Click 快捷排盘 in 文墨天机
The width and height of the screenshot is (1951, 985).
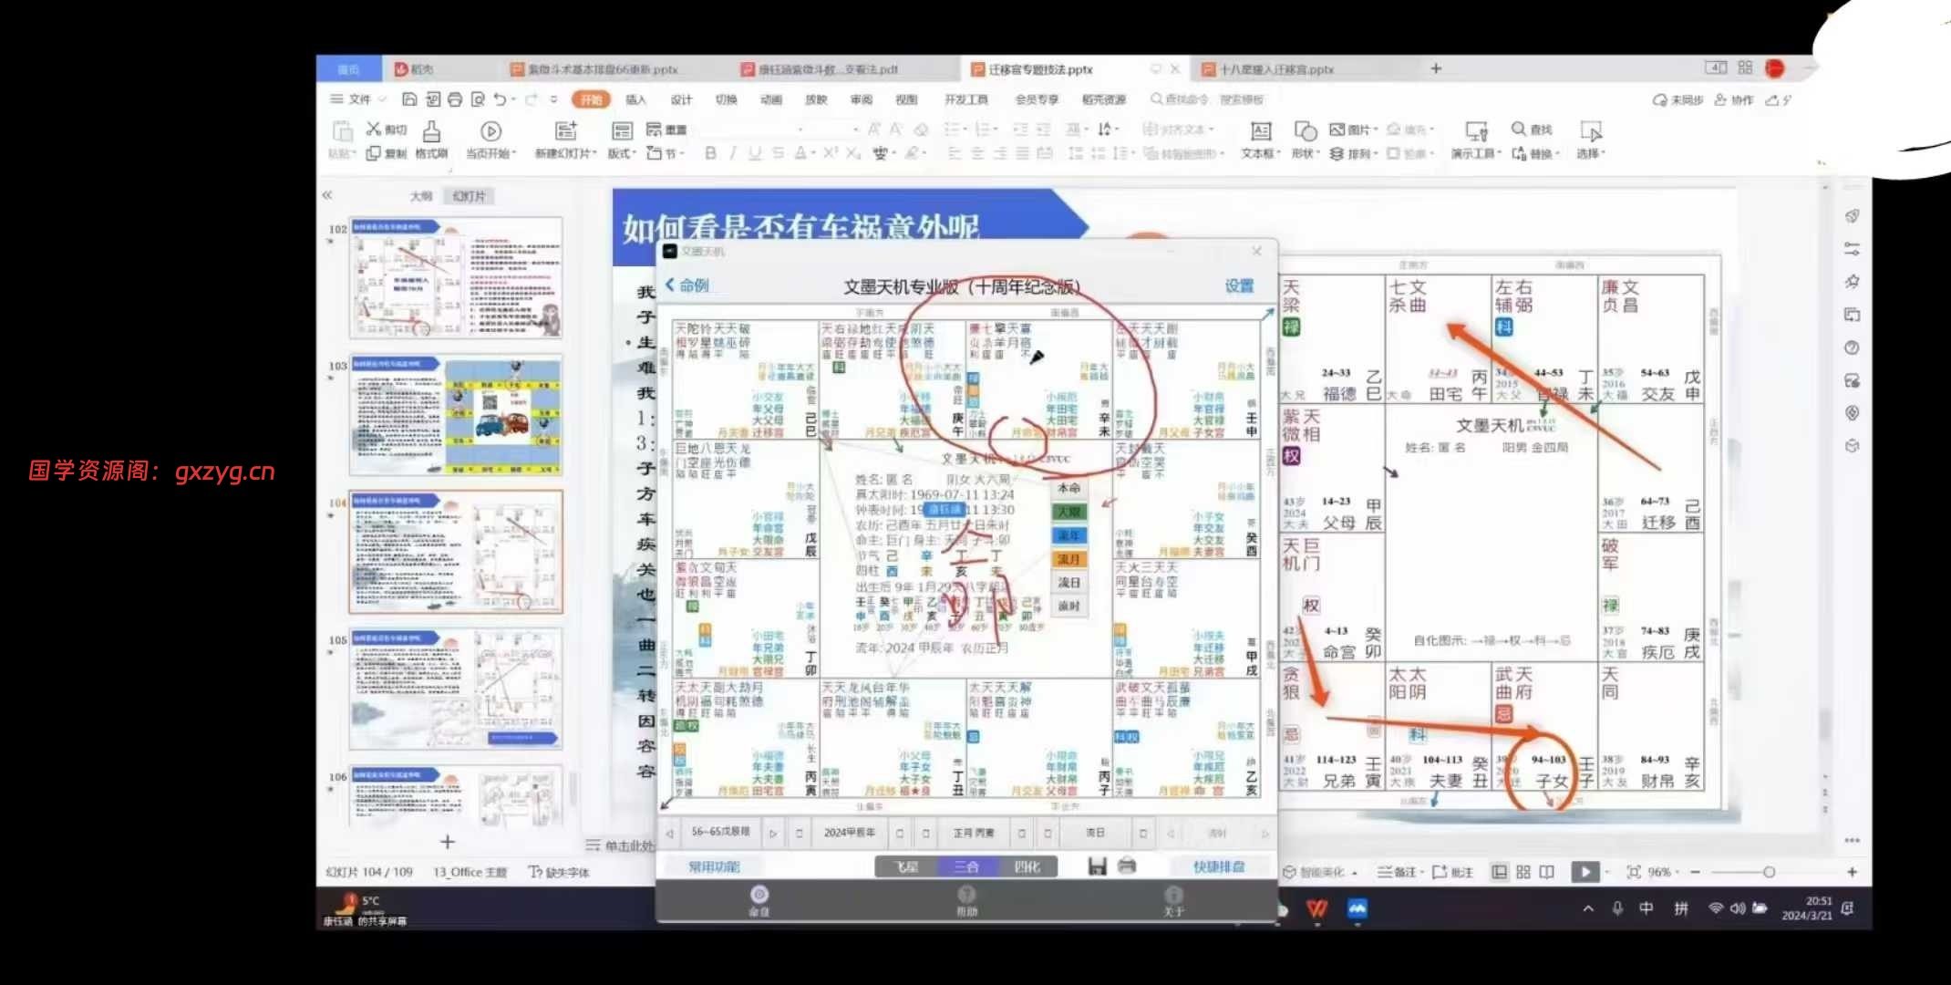(1219, 866)
